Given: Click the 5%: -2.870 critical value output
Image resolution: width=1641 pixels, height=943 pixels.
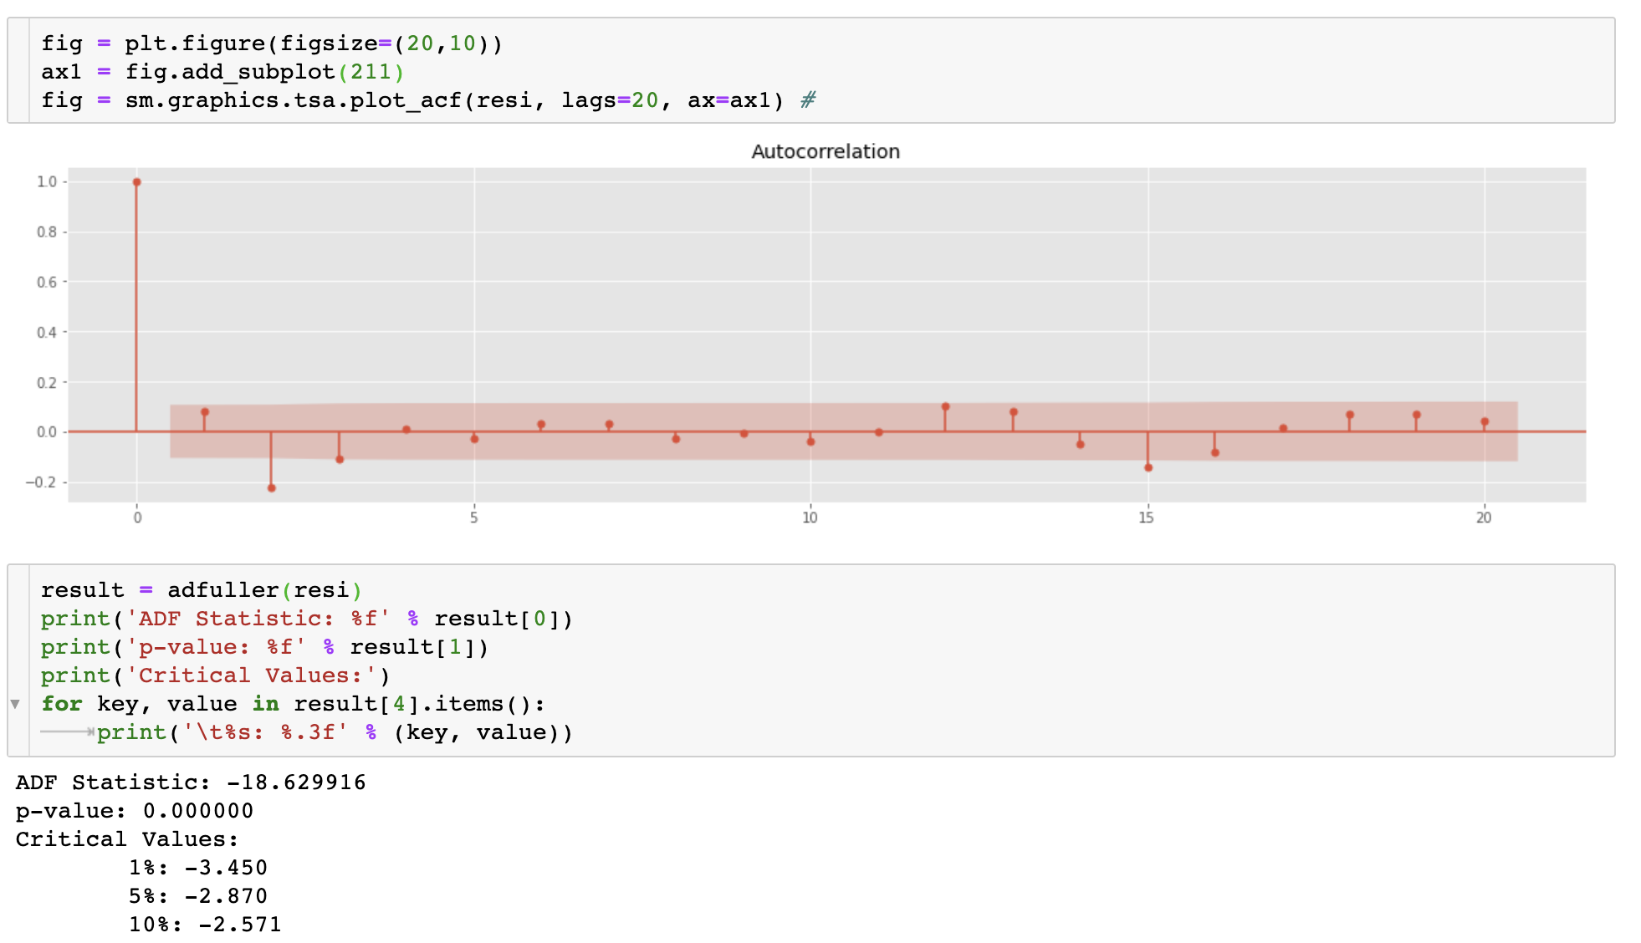Looking at the screenshot, I should (197, 896).
